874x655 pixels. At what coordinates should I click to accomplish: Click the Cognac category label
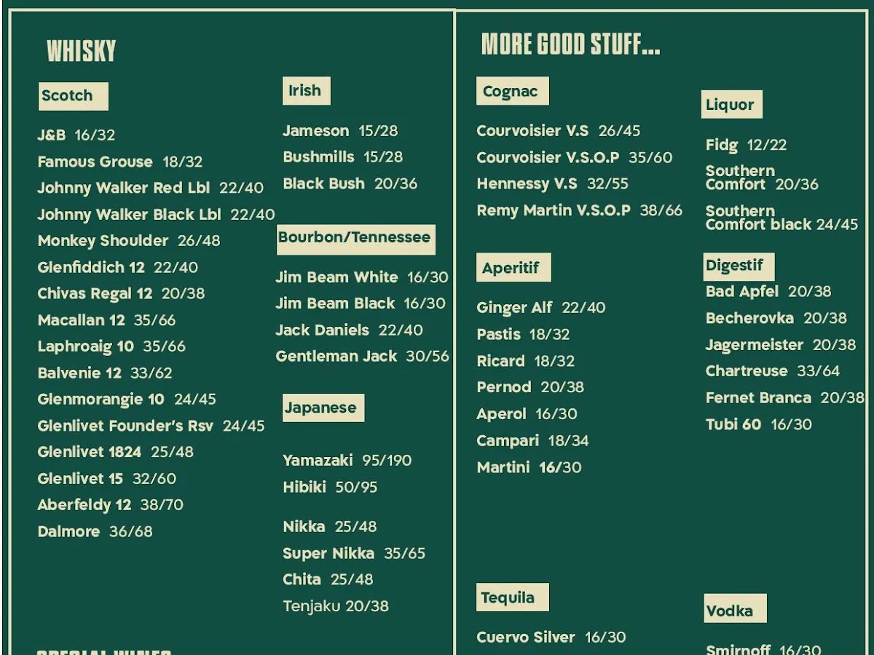pyautogui.click(x=511, y=92)
